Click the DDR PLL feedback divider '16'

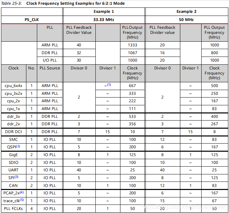point(162,53)
